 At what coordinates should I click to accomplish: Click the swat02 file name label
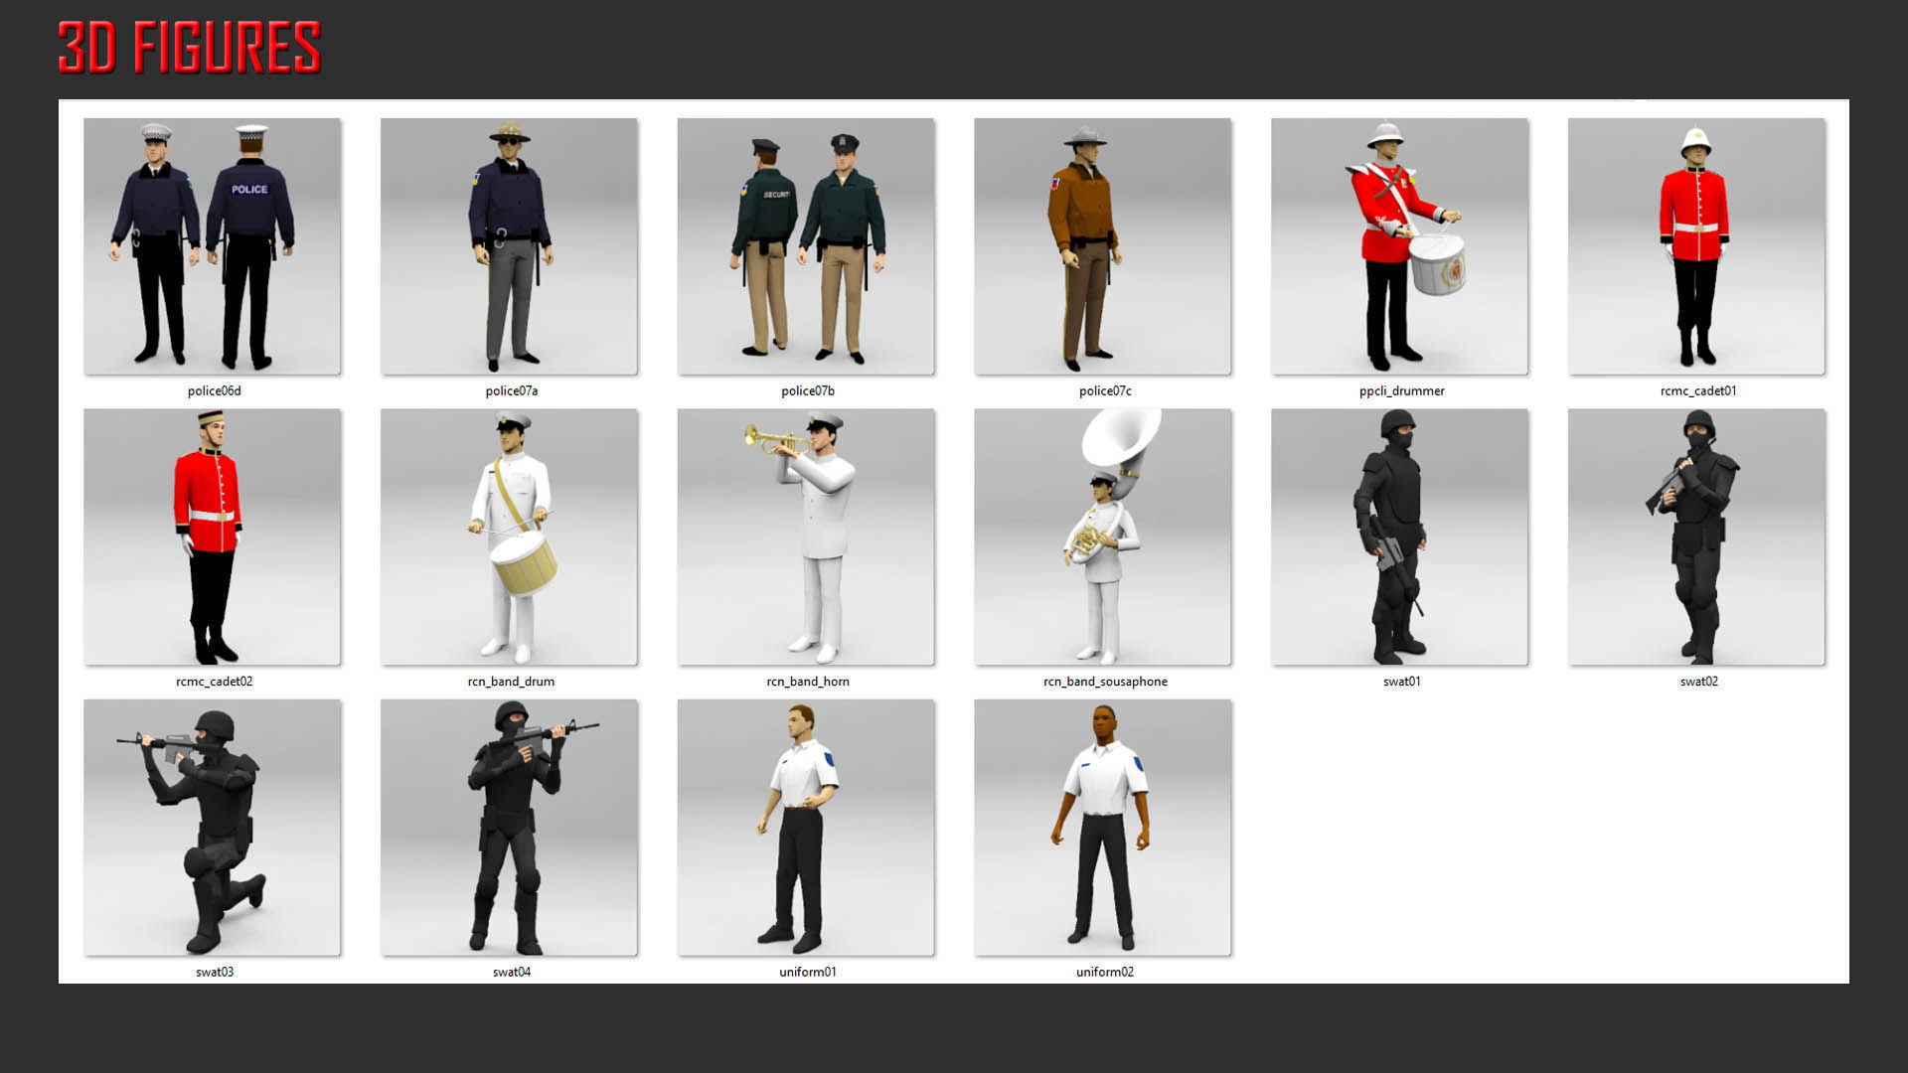coord(1699,682)
